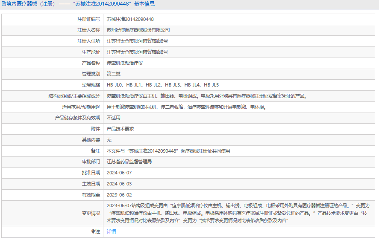
Task: Click the bulb icon beside 注 label
Action: tap(93, 231)
